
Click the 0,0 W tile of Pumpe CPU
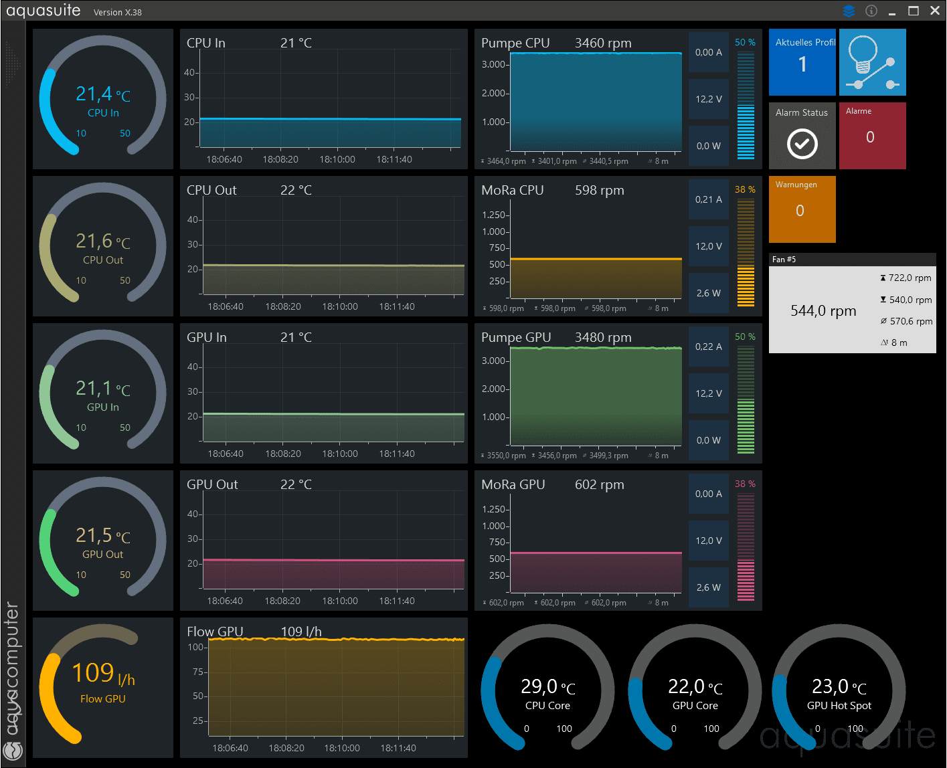point(709,146)
